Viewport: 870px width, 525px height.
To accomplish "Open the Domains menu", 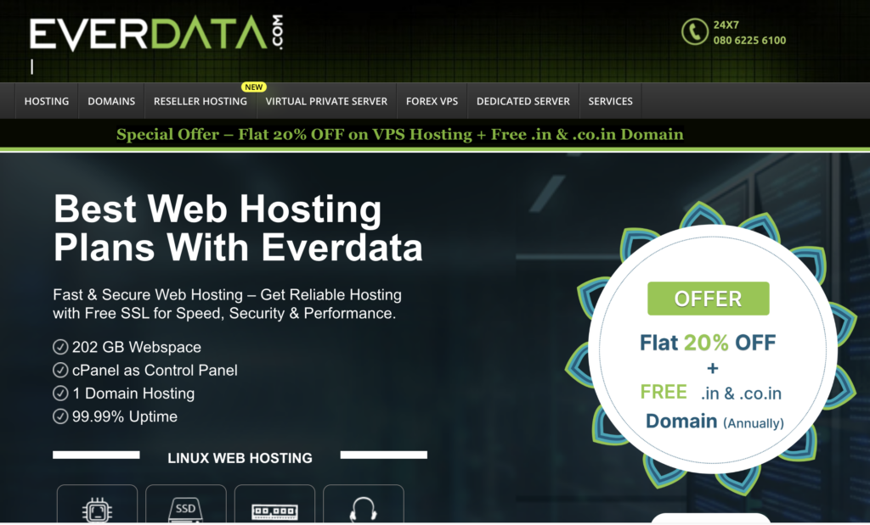I will pos(111,101).
